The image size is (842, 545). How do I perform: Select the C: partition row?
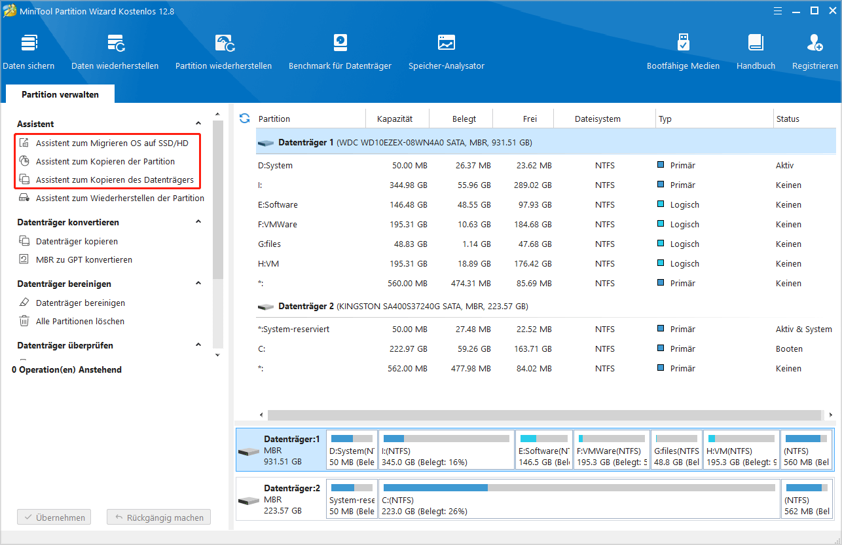click(x=546, y=349)
